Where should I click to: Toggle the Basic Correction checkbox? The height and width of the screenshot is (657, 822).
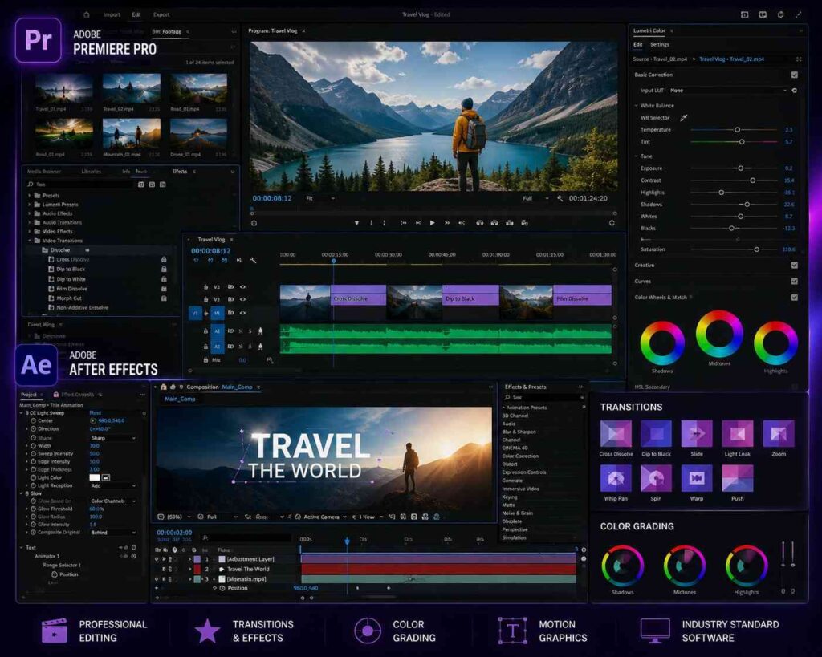point(794,75)
